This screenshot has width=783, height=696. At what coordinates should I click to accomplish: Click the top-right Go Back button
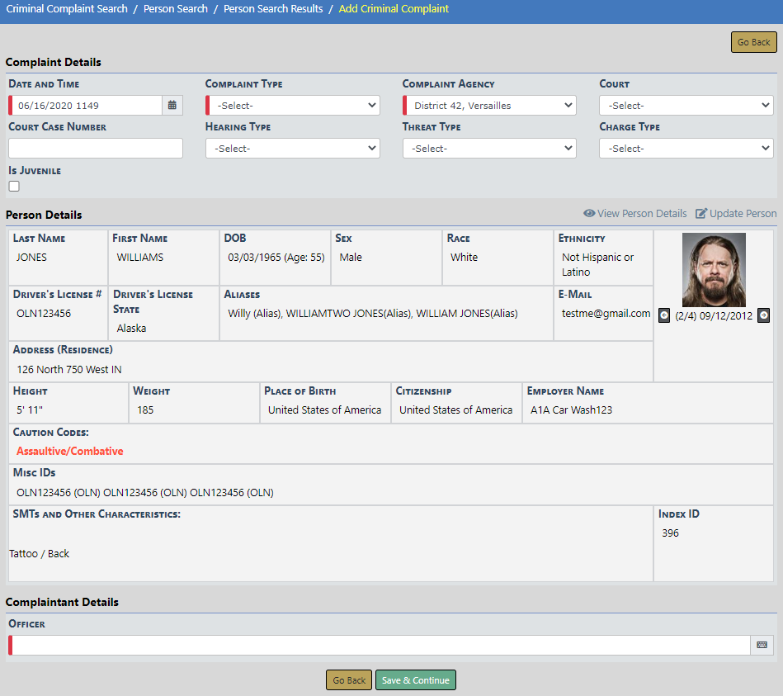point(753,42)
